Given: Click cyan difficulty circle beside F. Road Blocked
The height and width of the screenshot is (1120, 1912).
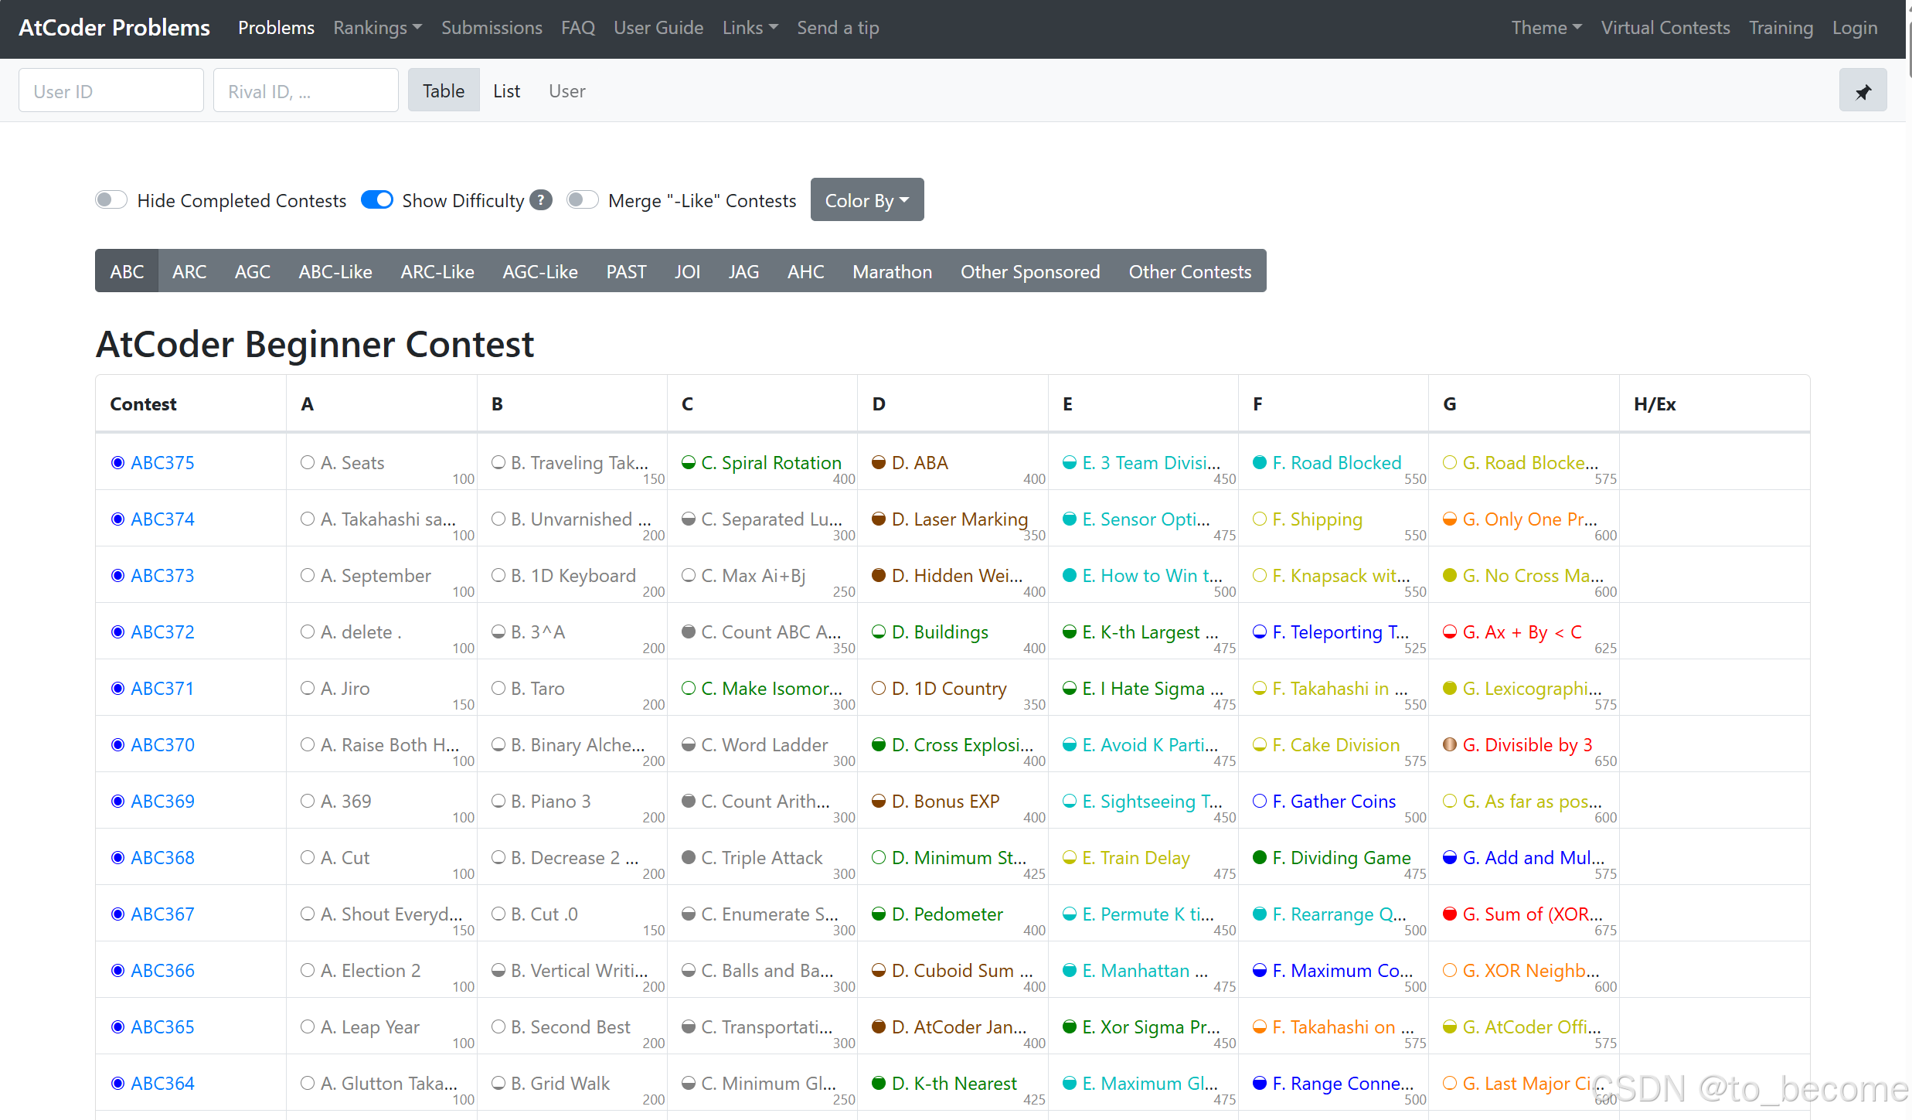Looking at the screenshot, I should coord(1260,462).
